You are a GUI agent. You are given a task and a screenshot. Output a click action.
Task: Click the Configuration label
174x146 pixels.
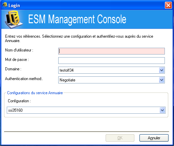tap(19, 101)
